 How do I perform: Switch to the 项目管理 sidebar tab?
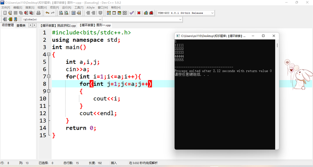point(8,25)
